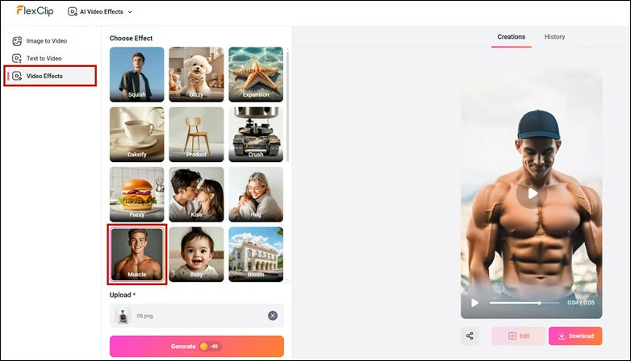
Task: Click the center play overlay on video
Action: pos(532,193)
